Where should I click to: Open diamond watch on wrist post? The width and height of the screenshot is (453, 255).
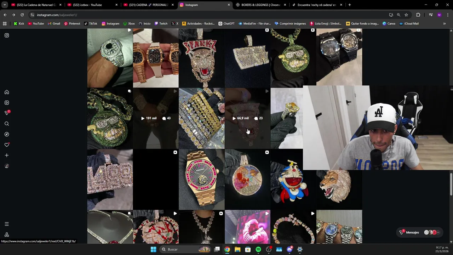point(110,58)
